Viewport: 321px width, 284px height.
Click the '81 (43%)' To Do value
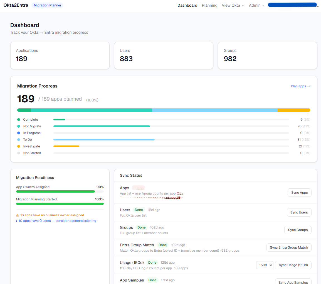(304, 140)
